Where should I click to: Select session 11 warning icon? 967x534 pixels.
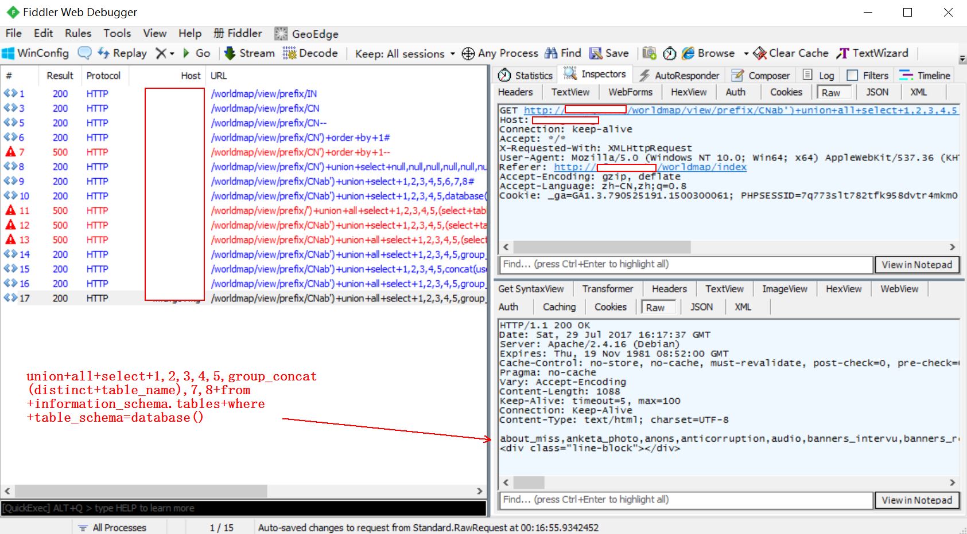coord(10,210)
